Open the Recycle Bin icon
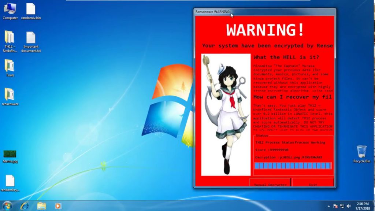The height and width of the screenshot is (211, 375). [361, 152]
